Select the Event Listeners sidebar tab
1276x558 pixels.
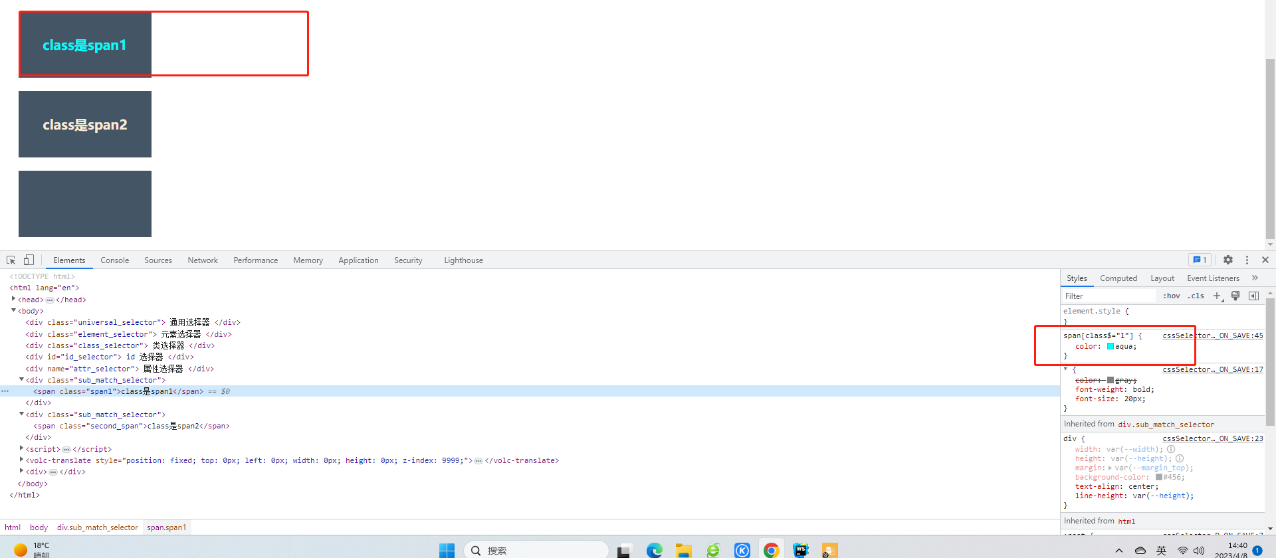coord(1213,278)
